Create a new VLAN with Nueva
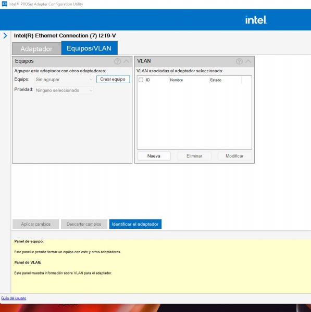This screenshot has height=312, width=311. pos(154,156)
